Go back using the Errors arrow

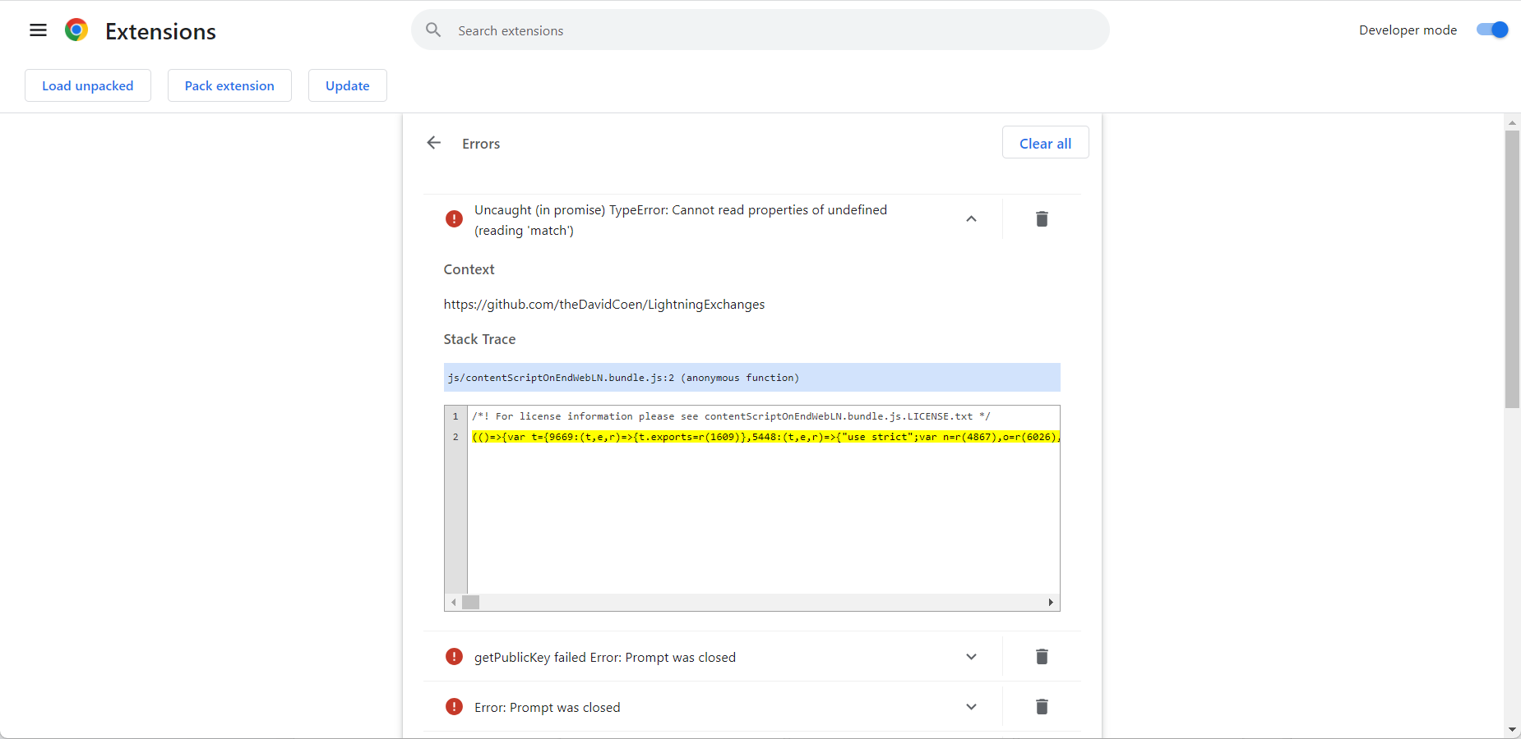[434, 143]
